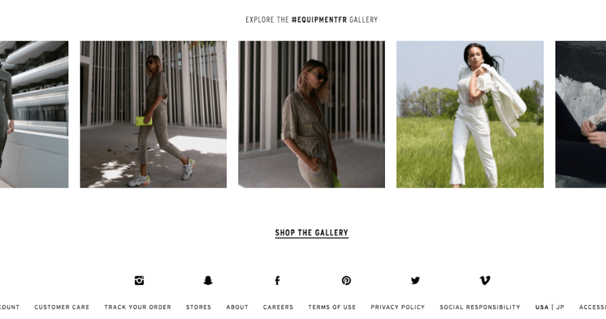Select USA region option
The width and height of the screenshot is (606, 319).
coord(542,307)
